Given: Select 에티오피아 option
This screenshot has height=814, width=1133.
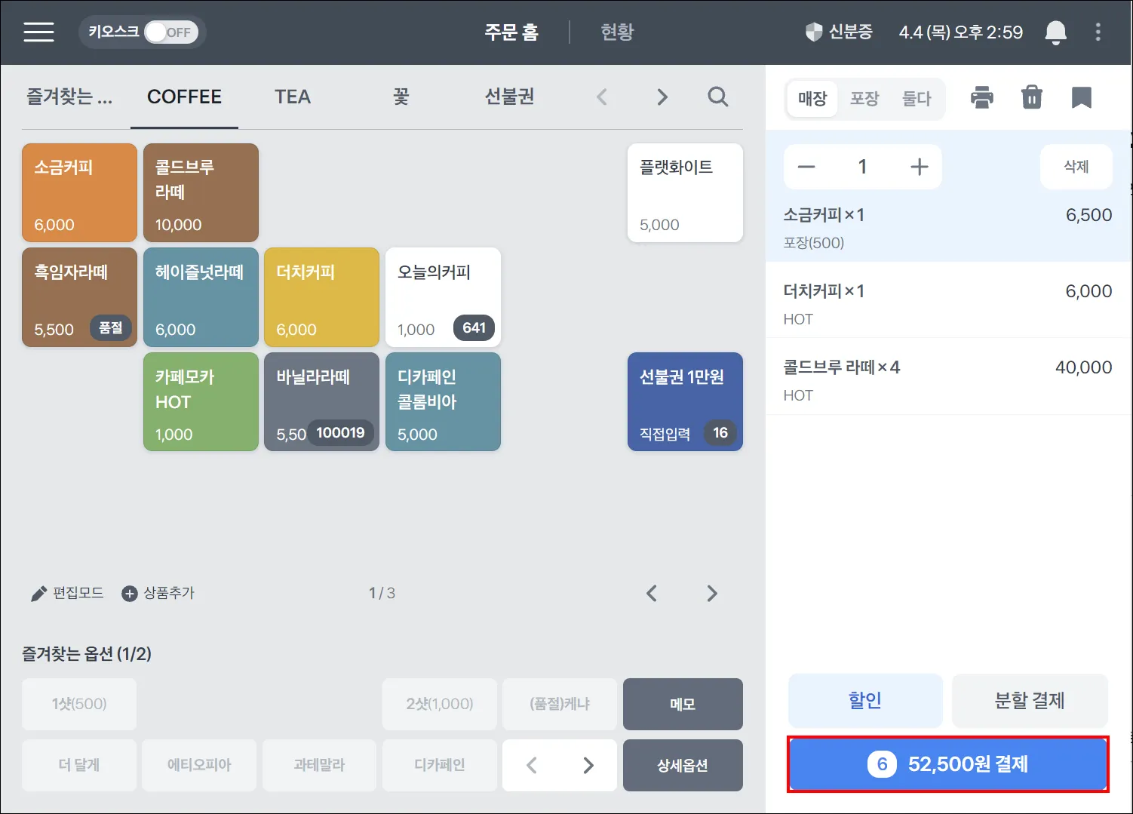Looking at the screenshot, I should (x=199, y=765).
